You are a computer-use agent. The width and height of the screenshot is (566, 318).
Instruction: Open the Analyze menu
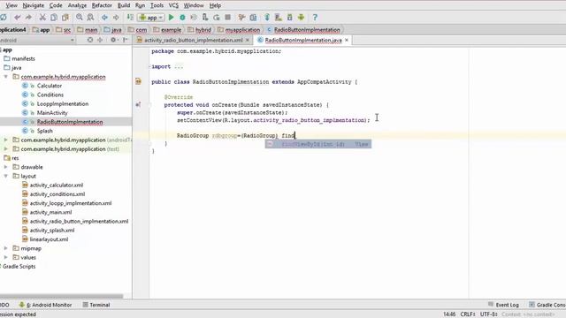pyautogui.click(x=77, y=5)
